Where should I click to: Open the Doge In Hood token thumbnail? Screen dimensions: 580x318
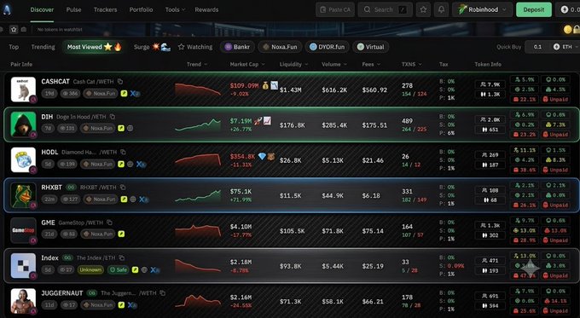[x=23, y=124]
